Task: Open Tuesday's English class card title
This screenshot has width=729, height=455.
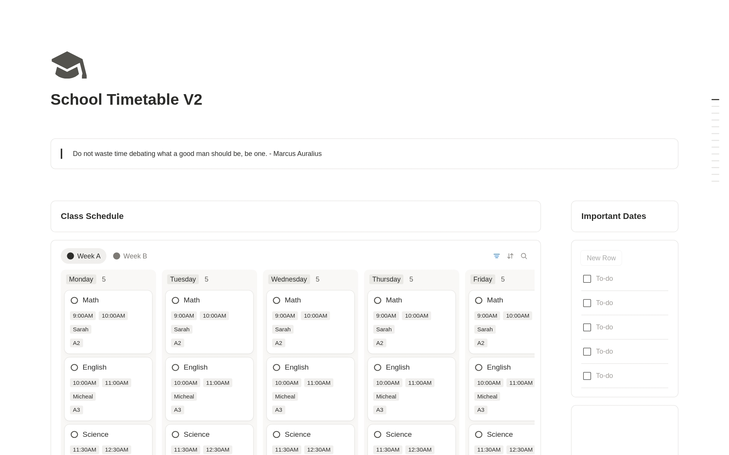Action: [x=196, y=367]
